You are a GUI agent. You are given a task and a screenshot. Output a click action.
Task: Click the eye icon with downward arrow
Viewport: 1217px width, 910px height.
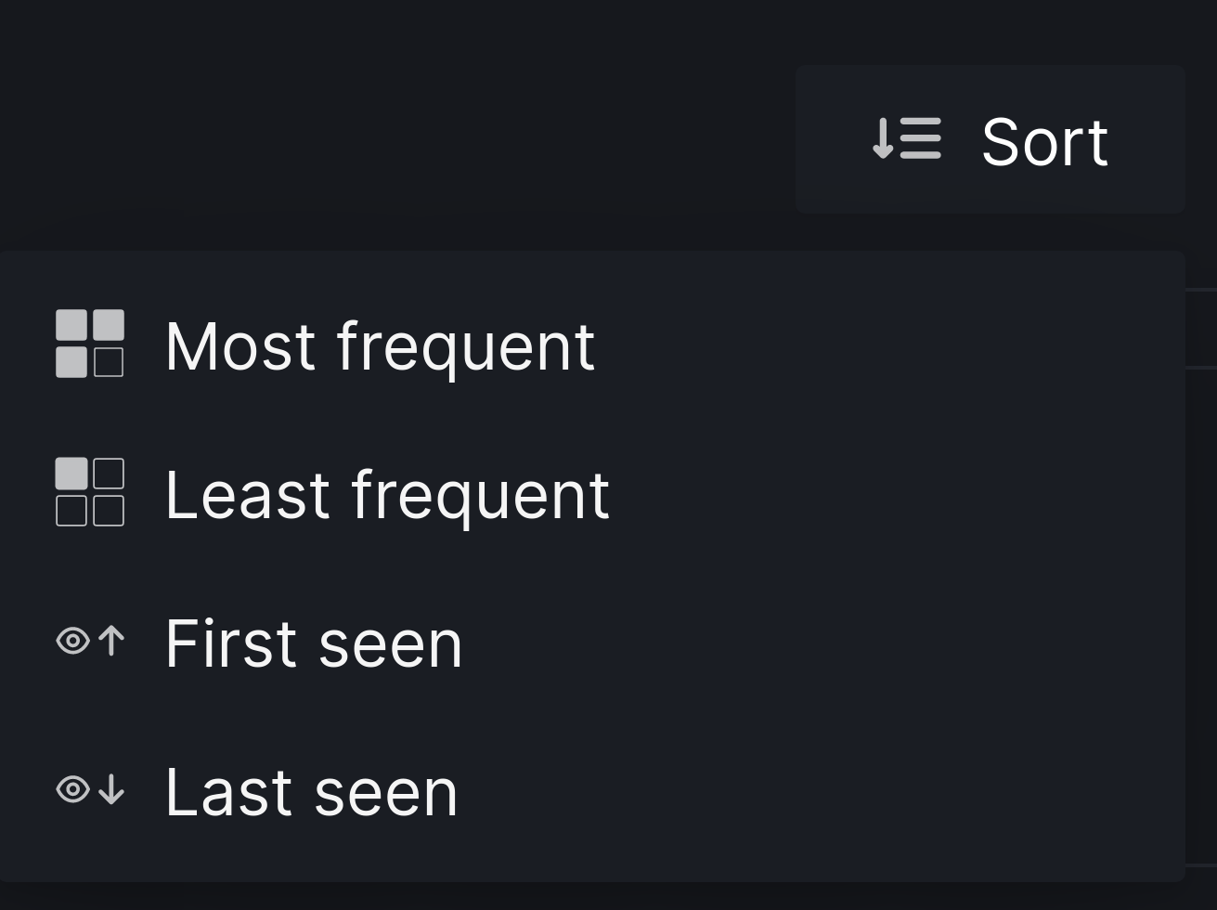(x=89, y=790)
